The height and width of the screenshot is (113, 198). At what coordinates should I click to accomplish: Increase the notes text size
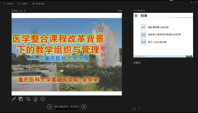click(134, 109)
